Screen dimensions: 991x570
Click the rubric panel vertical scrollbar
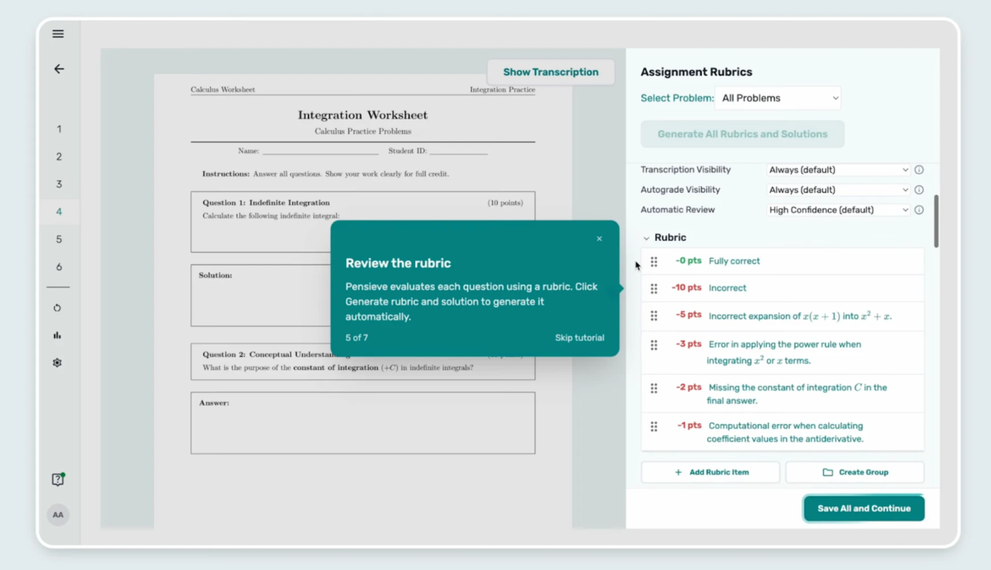tap(936, 221)
